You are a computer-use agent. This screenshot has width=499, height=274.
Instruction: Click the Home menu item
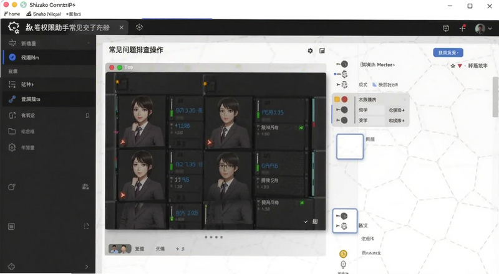[12, 14]
